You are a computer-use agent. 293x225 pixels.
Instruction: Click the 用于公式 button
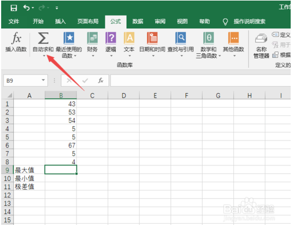[x=281, y=45]
